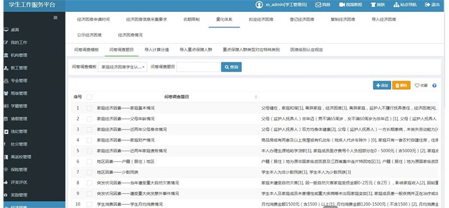Click the orange 删除 button
449x208 pixels.
[x=401, y=85]
